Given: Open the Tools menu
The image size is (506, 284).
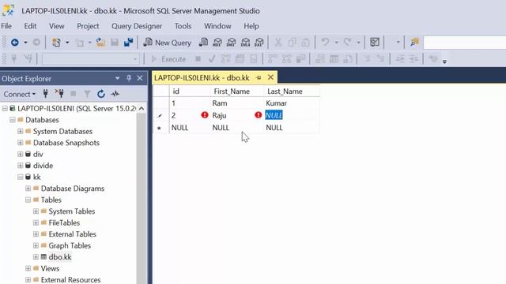Looking at the screenshot, I should 183,26.
